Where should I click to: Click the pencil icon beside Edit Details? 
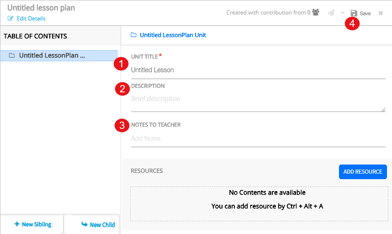pos(11,19)
